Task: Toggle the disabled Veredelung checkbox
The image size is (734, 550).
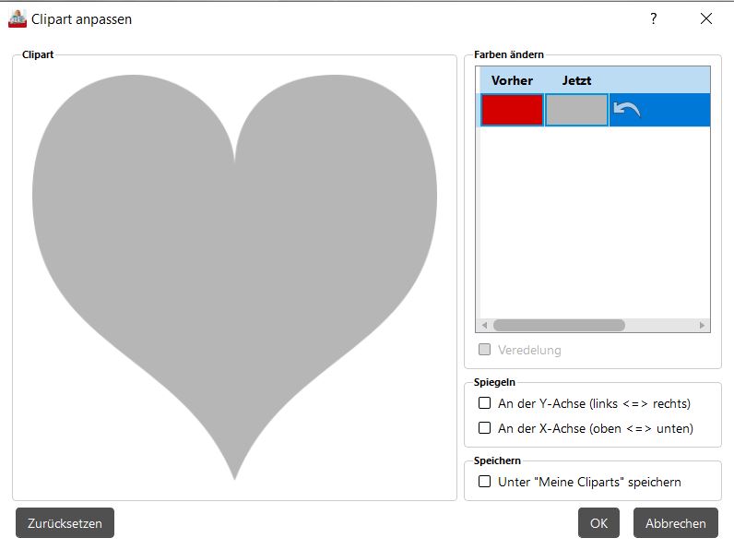Action: 484,350
